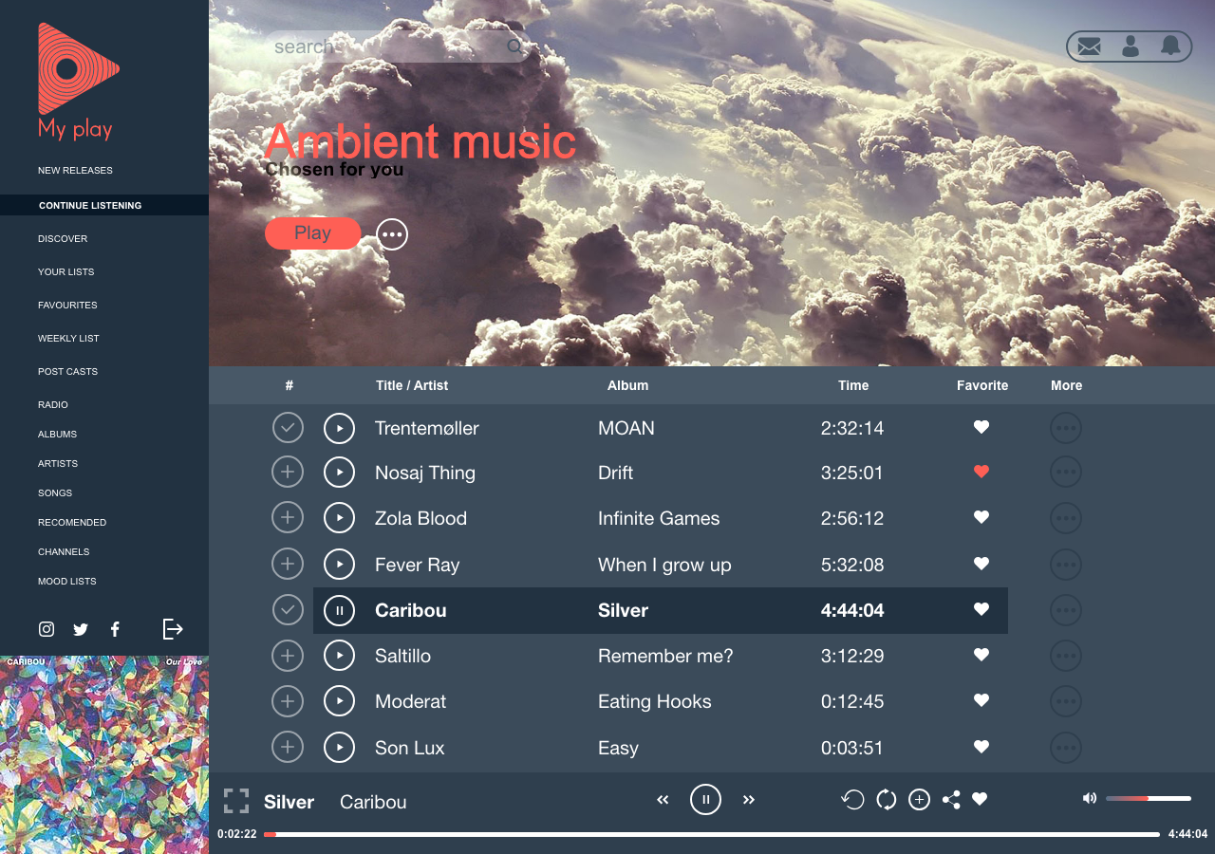Open Discover in sidebar
The height and width of the screenshot is (854, 1215).
(x=63, y=239)
